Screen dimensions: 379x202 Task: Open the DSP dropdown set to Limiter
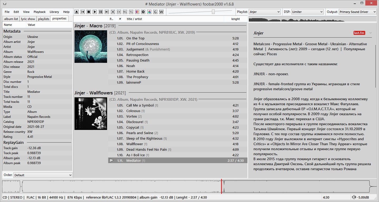pyautogui.click(x=307, y=12)
